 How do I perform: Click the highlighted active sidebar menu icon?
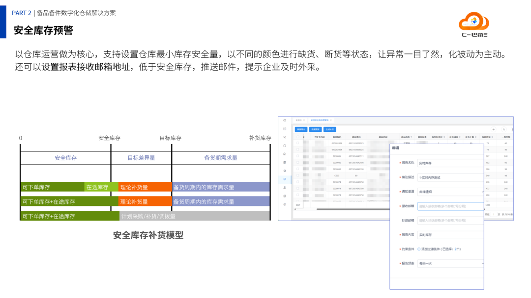click(285, 179)
